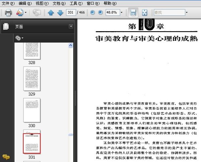Click the Pages panel document icon
This screenshot has height=162, width=201.
point(6,26)
